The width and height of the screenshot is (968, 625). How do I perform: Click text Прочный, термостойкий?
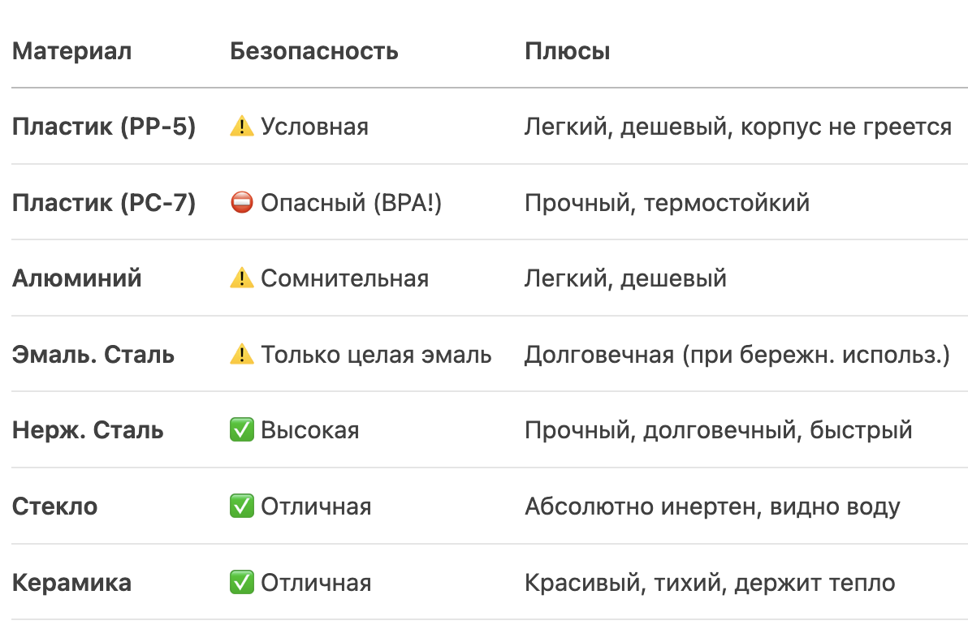pyautogui.click(x=668, y=203)
